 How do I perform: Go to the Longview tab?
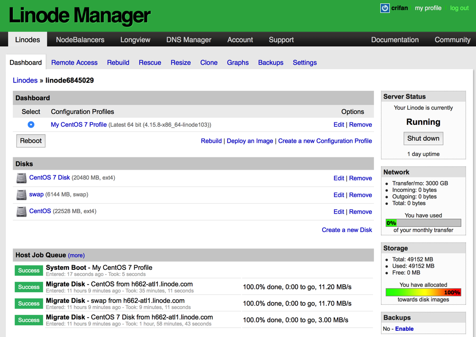pos(135,40)
